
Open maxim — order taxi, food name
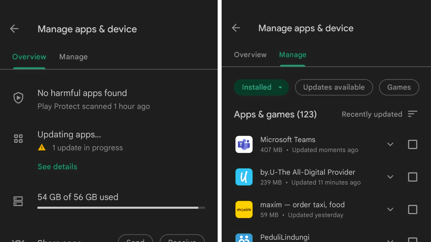pos(302,205)
